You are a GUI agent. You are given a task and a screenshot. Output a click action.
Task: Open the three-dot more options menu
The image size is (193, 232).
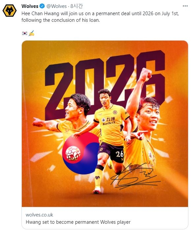coord(185,6)
